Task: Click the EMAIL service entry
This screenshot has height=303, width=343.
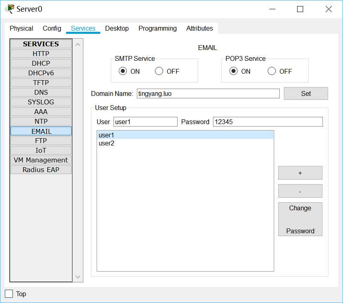Action: click(x=41, y=131)
